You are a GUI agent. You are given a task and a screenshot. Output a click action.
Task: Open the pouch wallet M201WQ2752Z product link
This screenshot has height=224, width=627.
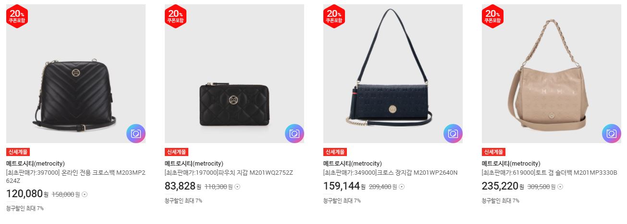(229, 172)
